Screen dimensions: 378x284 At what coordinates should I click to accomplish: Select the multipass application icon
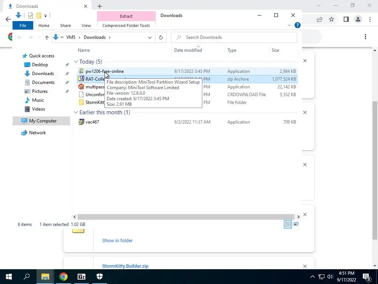click(x=81, y=87)
